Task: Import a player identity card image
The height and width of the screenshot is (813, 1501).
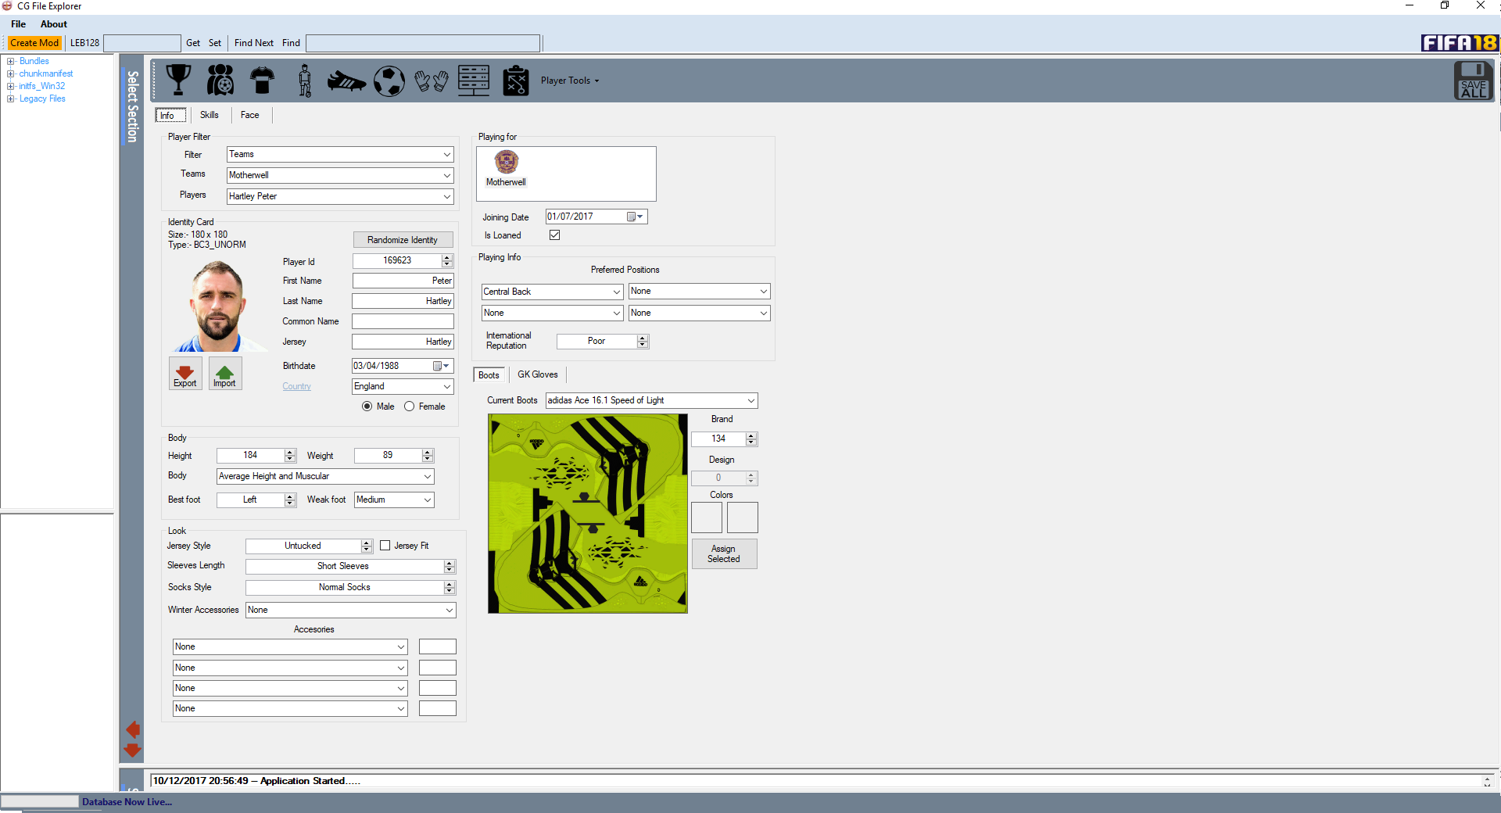Action: [x=225, y=374]
